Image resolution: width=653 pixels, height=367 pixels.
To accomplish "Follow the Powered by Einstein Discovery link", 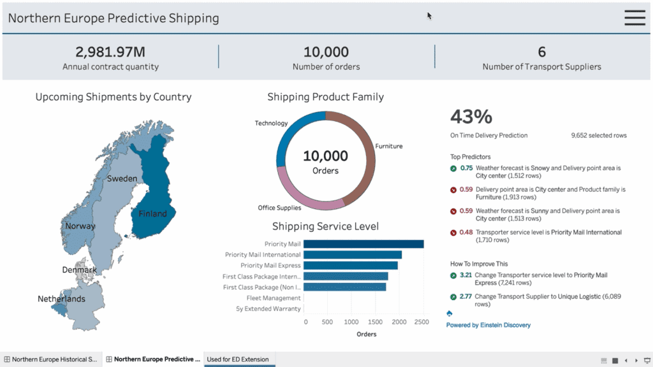I will click(488, 325).
